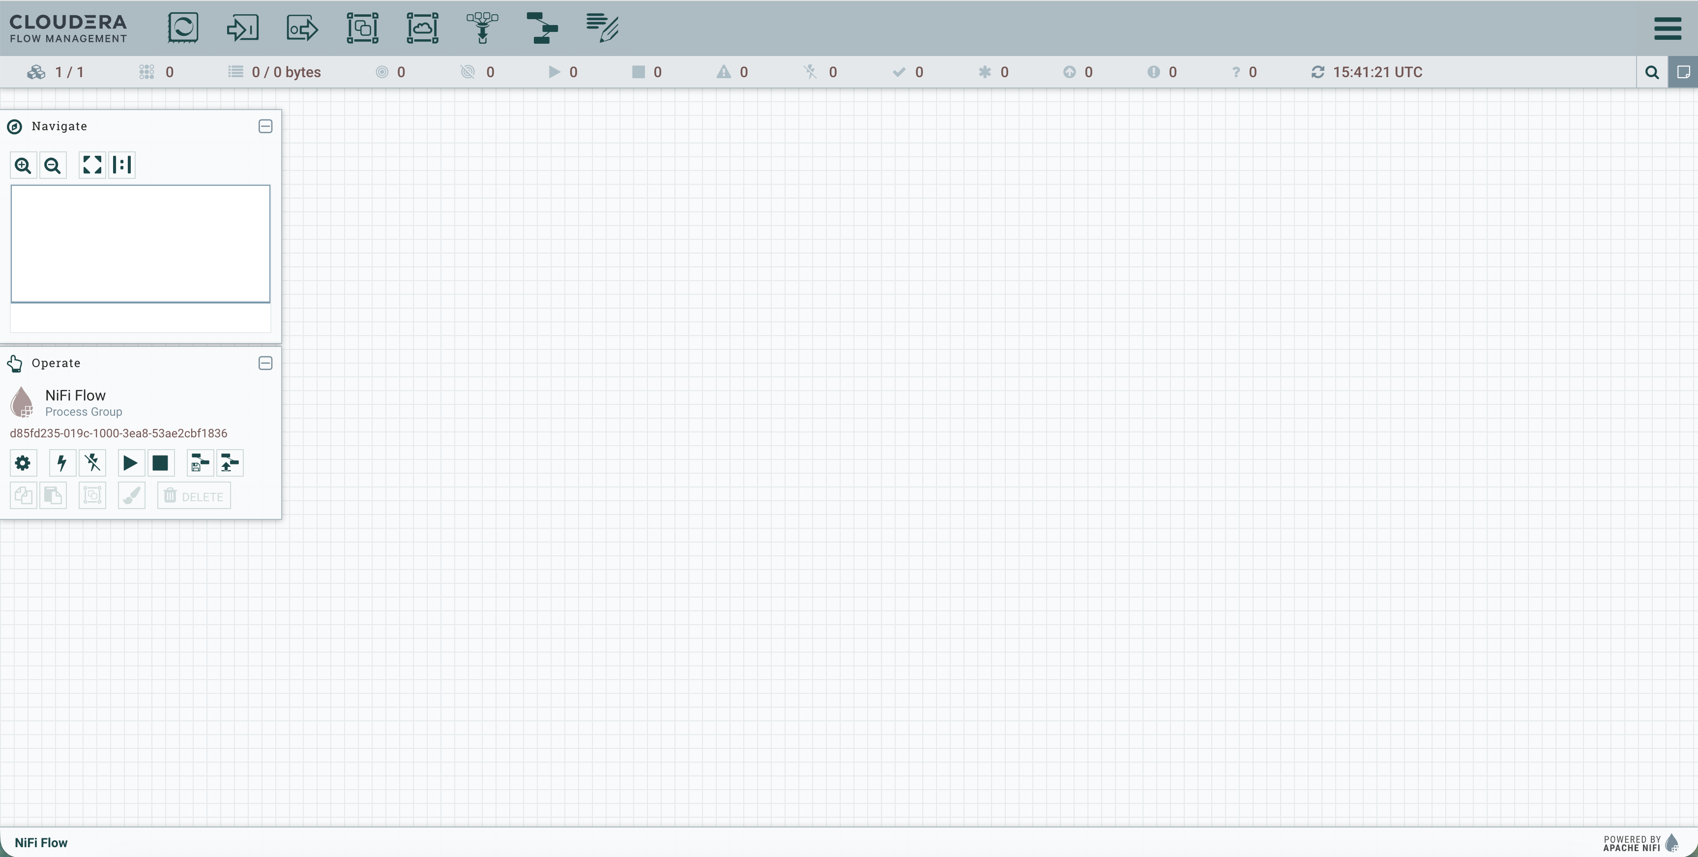Click the zoom out magnifier button
1698x857 pixels.
tap(53, 165)
